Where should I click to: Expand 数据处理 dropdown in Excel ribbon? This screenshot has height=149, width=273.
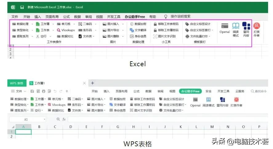32,24
